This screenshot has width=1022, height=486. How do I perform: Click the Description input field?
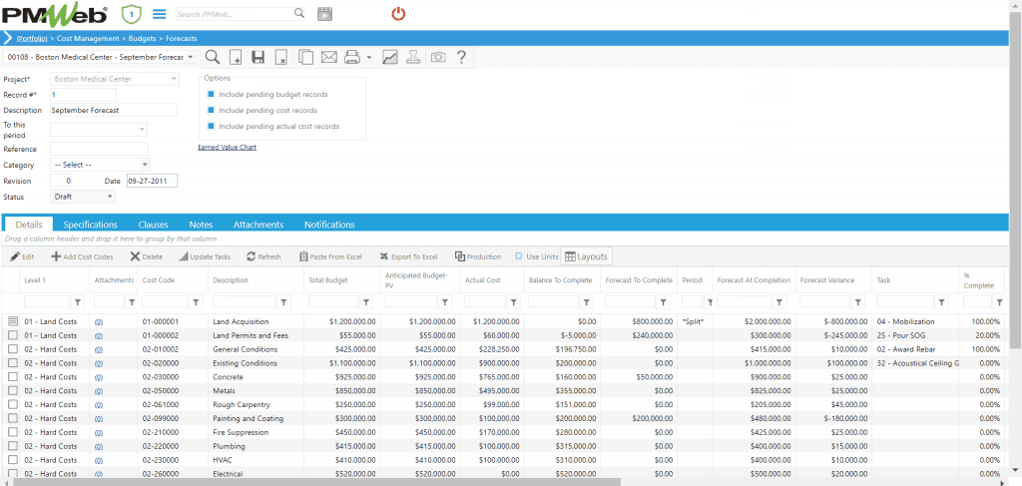114,110
